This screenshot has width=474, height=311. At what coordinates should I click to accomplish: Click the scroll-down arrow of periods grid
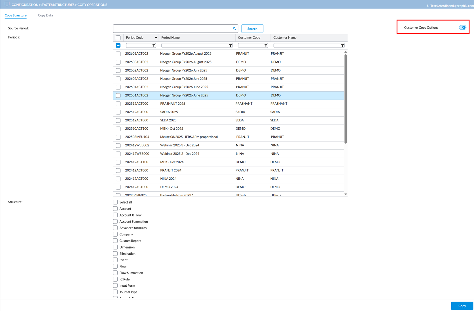346,194
